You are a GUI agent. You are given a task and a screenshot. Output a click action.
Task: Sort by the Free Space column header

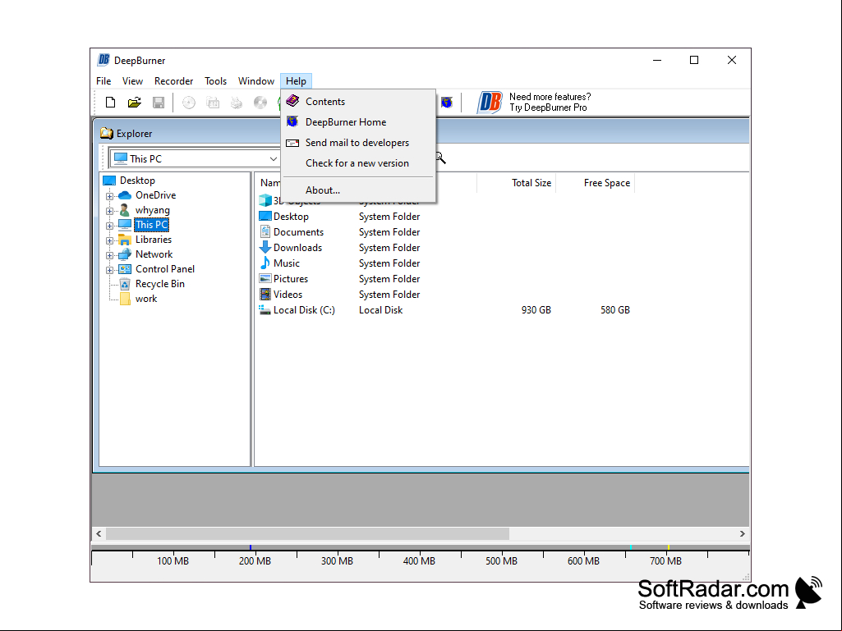595,183
